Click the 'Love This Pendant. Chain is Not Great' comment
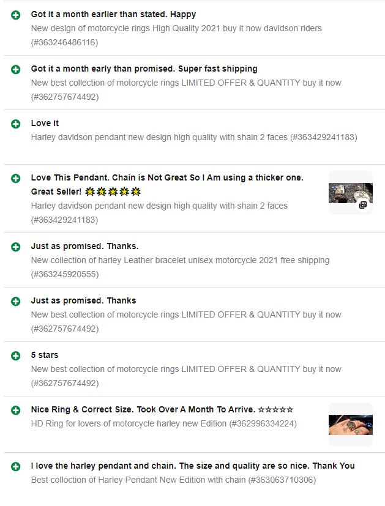 167,185
